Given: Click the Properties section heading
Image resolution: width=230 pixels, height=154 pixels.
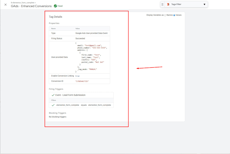Looking at the screenshot, I should point(54,23).
